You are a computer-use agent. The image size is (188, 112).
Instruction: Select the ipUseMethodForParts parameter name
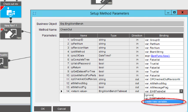(83, 76)
